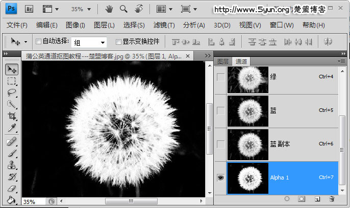Show the 蓝 副本 channel visibility
Screen dimensions: 350x208
[x=220, y=144]
